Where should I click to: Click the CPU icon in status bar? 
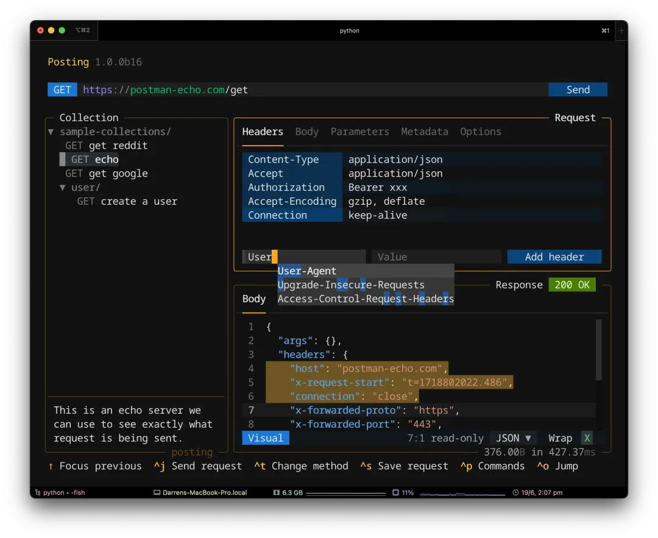coord(395,492)
